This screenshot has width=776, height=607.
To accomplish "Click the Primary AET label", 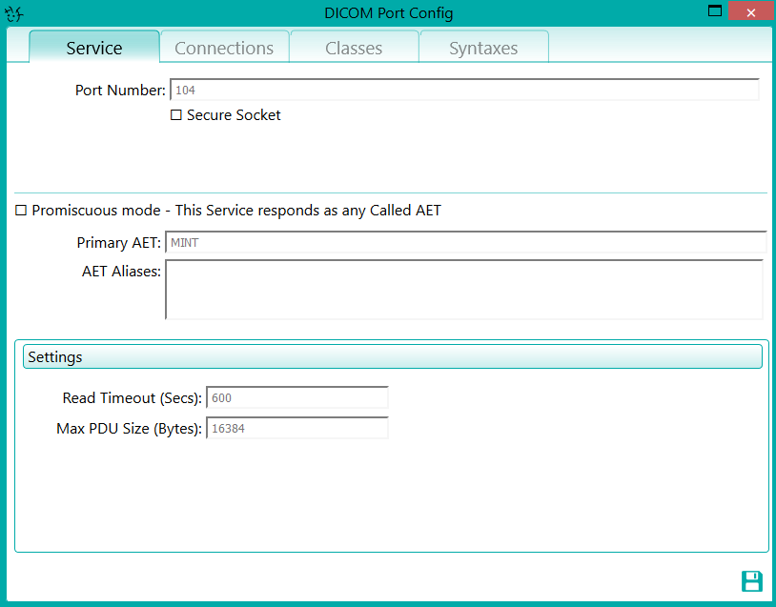I will pyautogui.click(x=119, y=242).
